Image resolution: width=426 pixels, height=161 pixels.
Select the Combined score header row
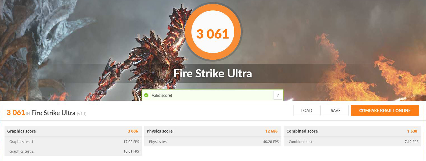click(x=352, y=131)
